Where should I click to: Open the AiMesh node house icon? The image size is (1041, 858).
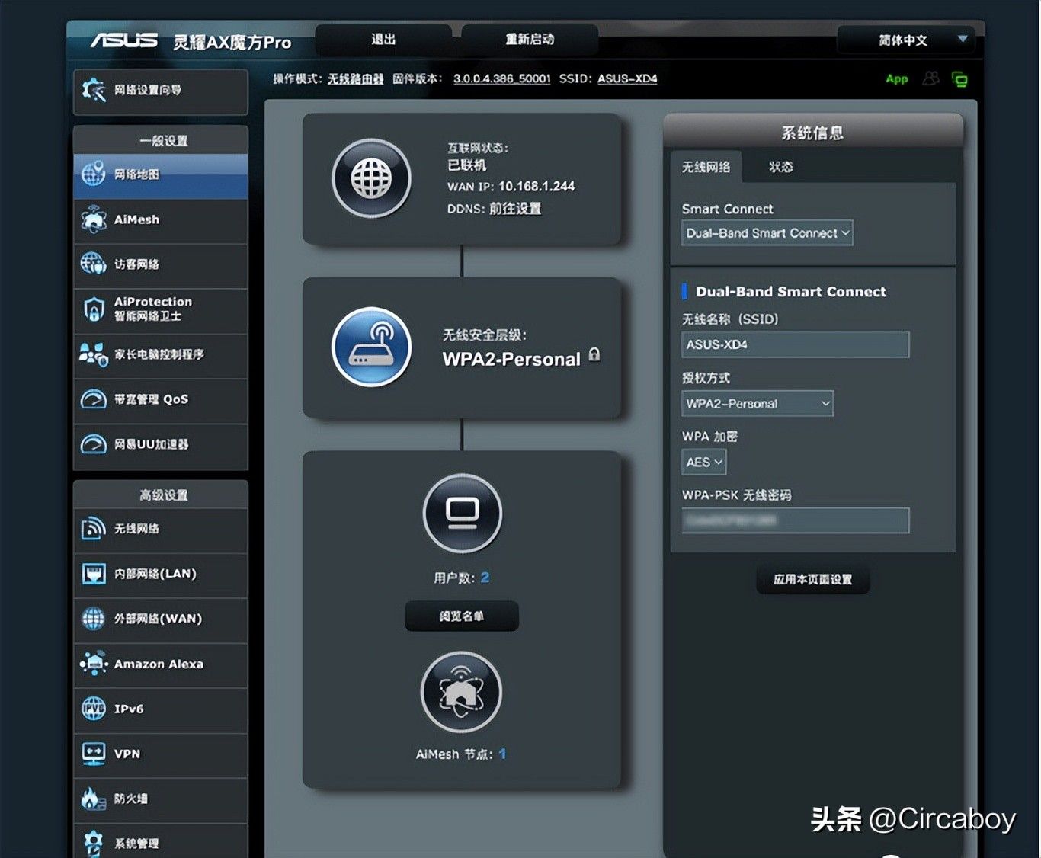461,692
